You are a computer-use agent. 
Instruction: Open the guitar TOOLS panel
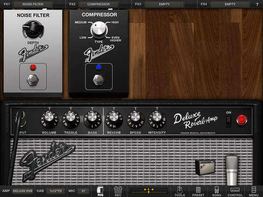point(180,192)
